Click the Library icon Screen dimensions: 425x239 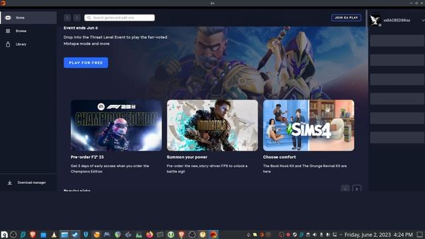coord(8,44)
